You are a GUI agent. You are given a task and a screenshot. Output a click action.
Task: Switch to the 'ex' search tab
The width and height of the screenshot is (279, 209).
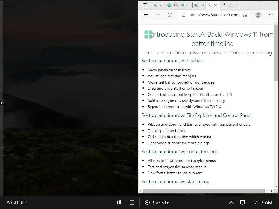pyautogui.click(x=186, y=5)
